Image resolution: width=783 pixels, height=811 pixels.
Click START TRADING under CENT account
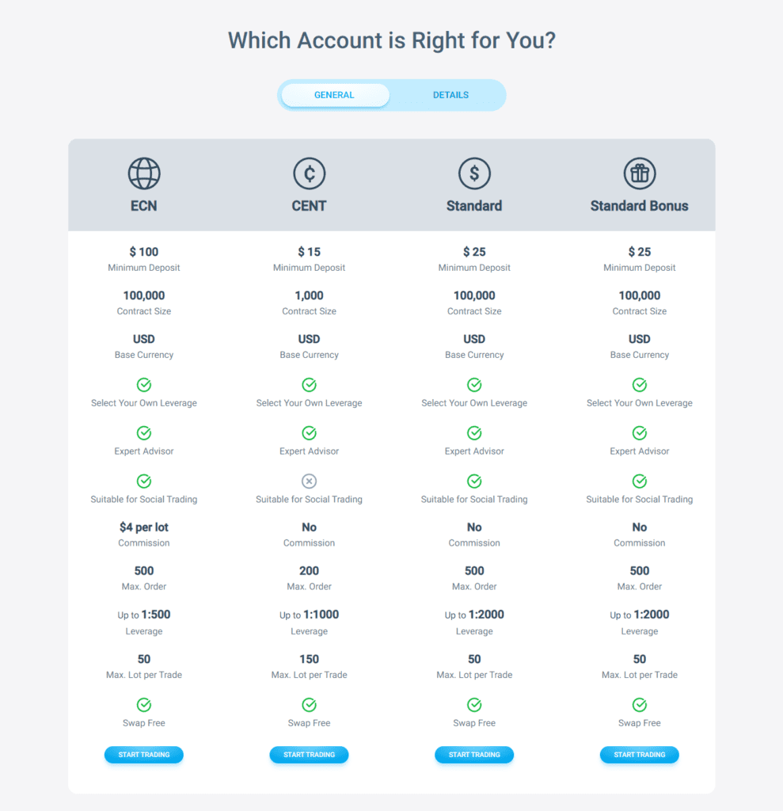click(x=310, y=755)
